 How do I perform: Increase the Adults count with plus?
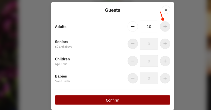[165, 27]
